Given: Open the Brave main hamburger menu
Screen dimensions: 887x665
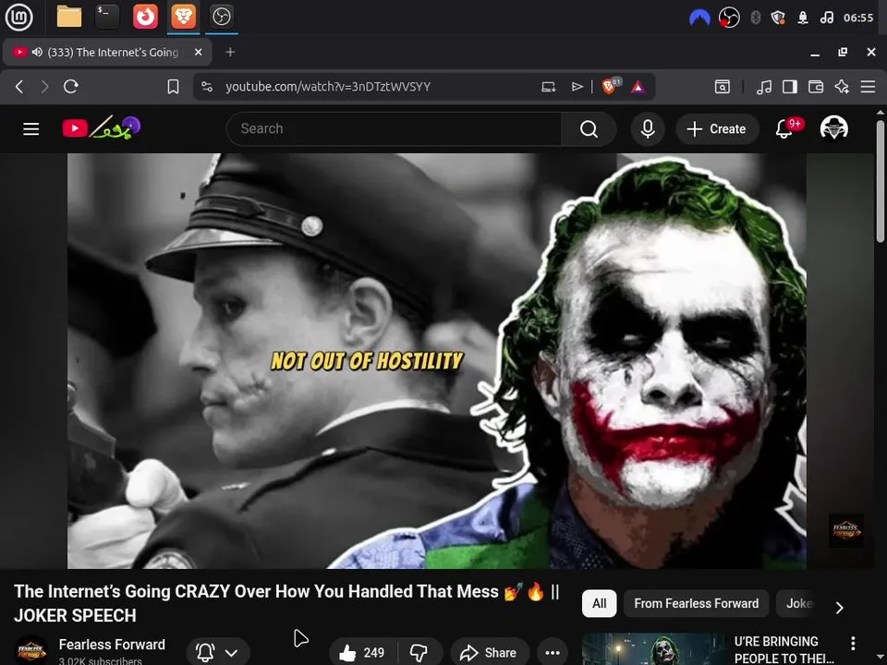Looking at the screenshot, I should tap(868, 87).
